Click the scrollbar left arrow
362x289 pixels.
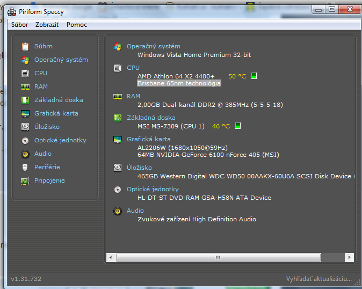111,257
